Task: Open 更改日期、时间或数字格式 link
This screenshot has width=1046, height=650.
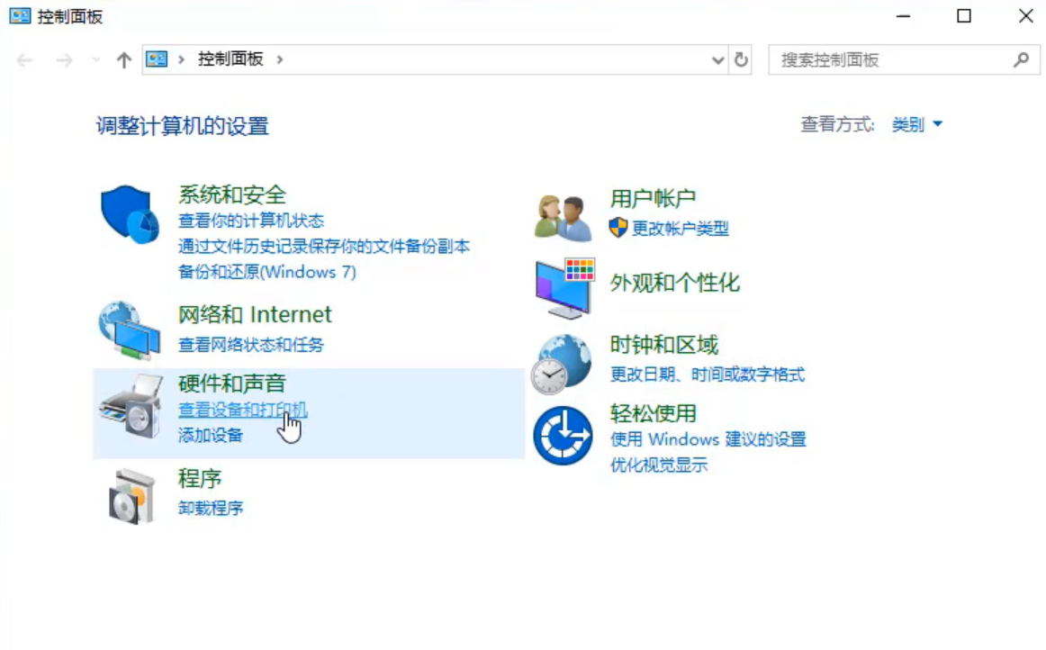Action: pos(707,375)
